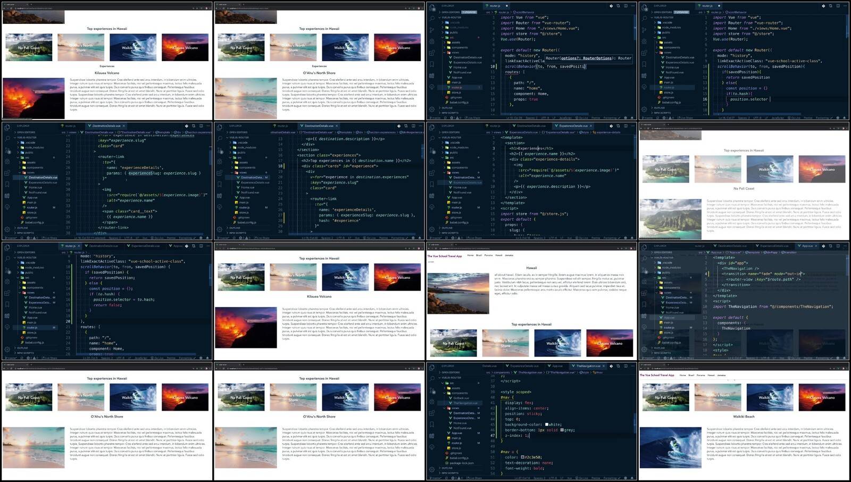This screenshot has height=482, width=851.
Task: Click white color swatch in TheNavigation.vue CSS
Action: (x=547, y=424)
